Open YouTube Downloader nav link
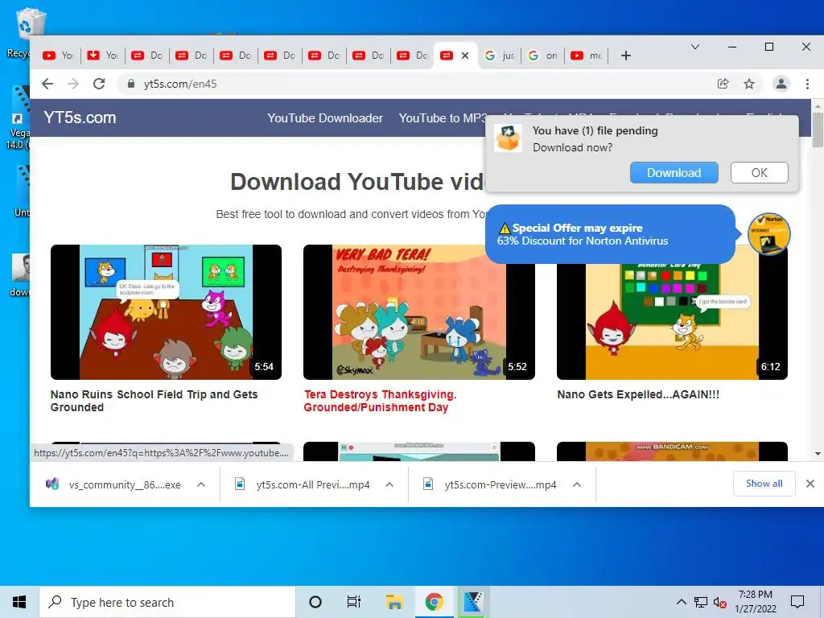This screenshot has width=824, height=618. point(325,118)
